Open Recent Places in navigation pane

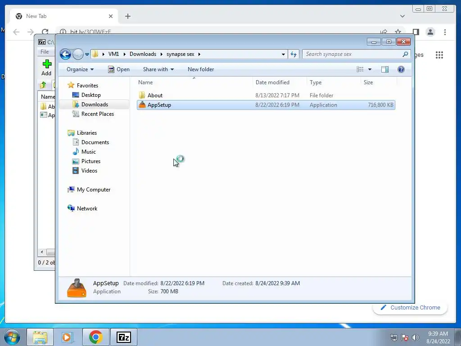click(x=98, y=114)
